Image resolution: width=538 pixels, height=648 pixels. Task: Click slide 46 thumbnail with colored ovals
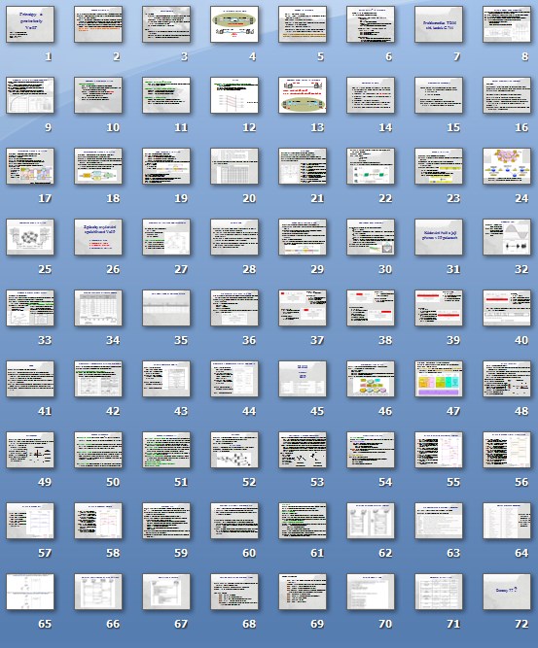click(371, 379)
